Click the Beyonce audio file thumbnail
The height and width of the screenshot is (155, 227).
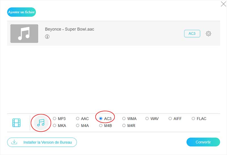coord(24,33)
